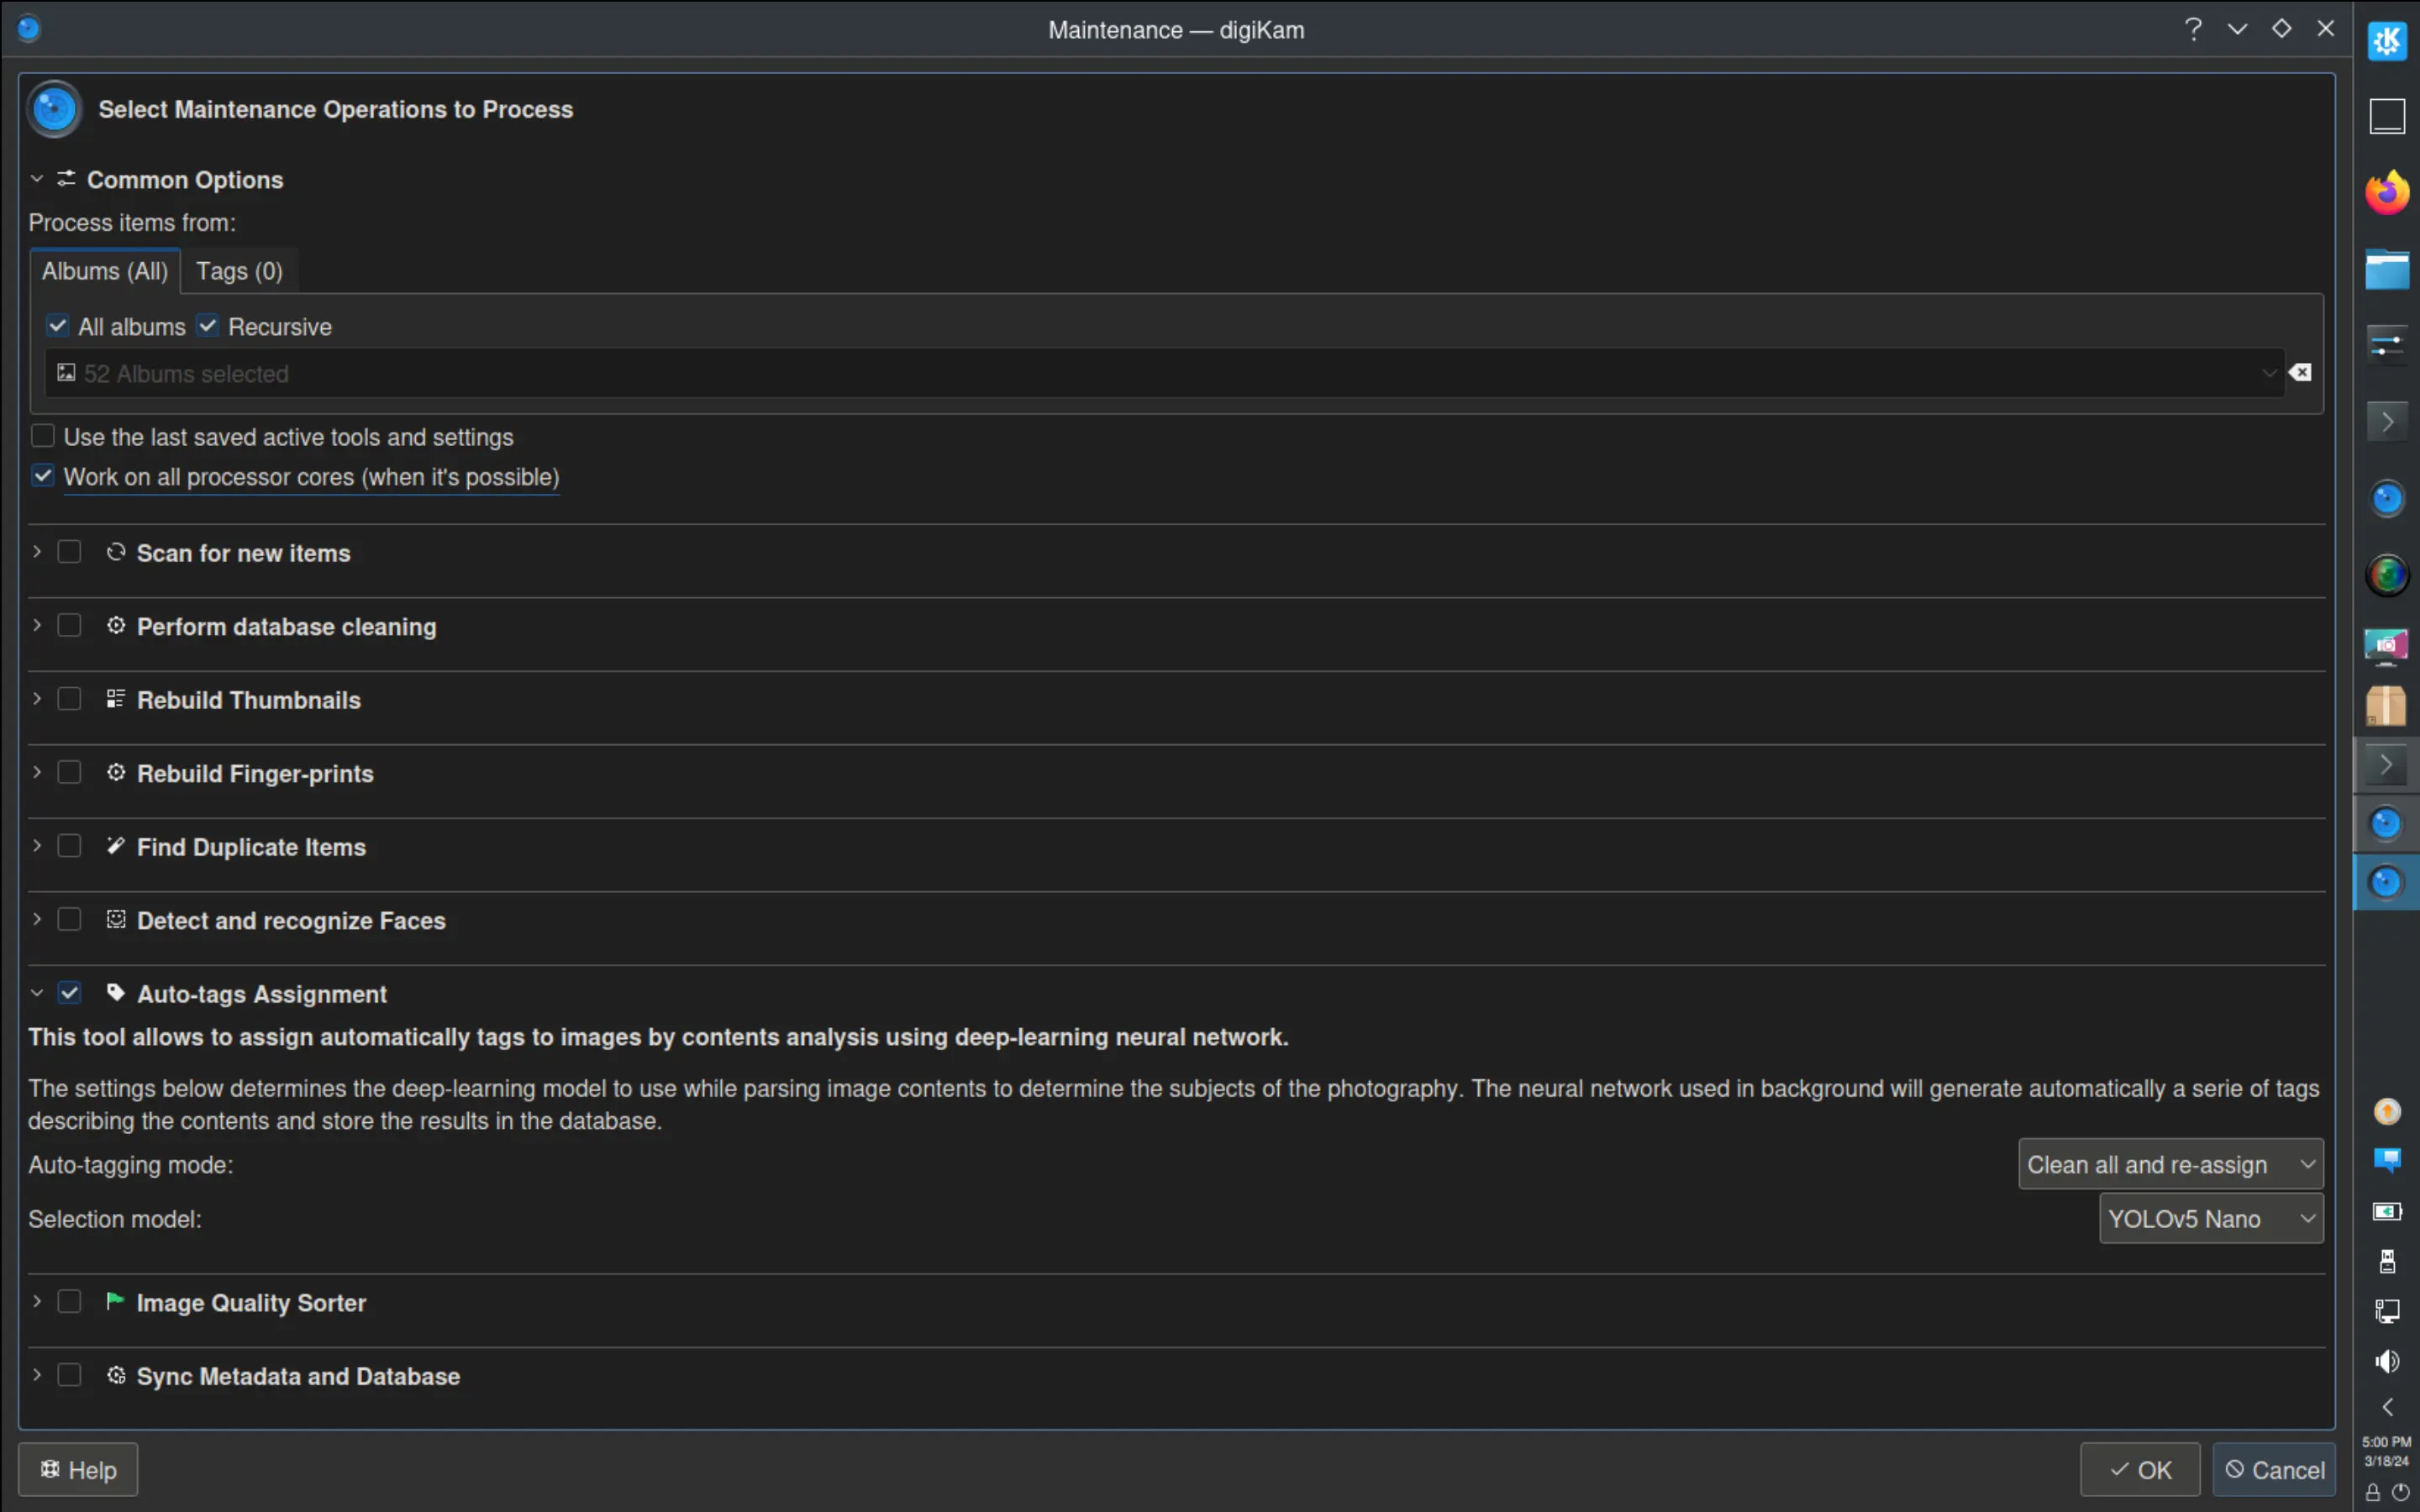Screen dimensions: 2420x1512
Task: Click the Detect and recognize Faces icon
Action: pos(116,919)
